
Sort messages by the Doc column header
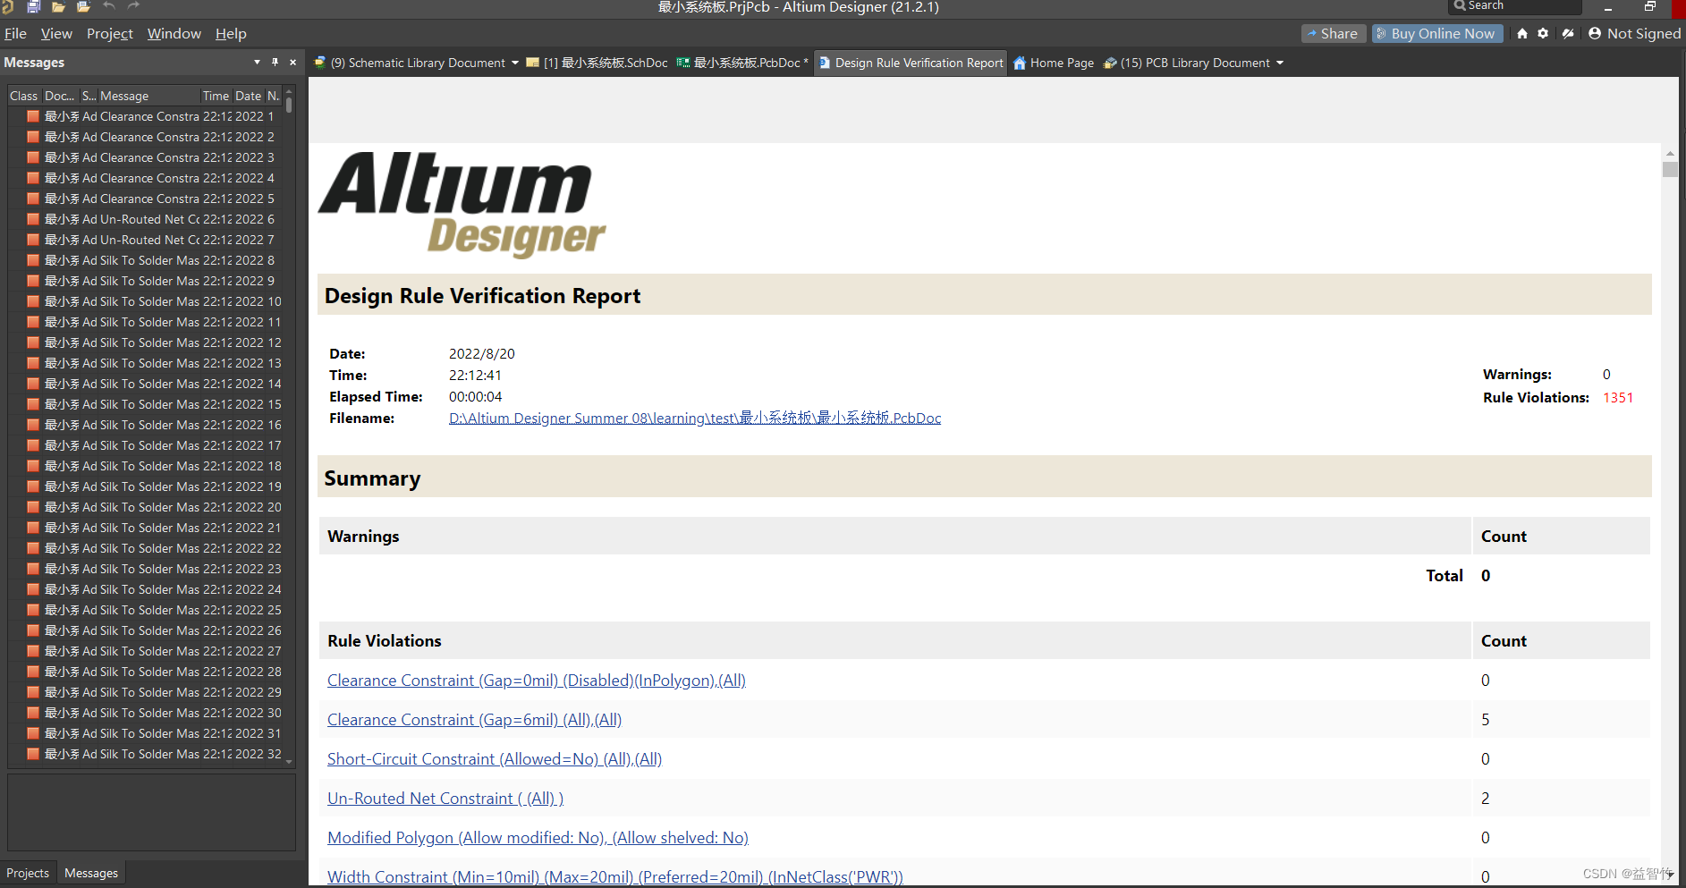pyautogui.click(x=60, y=96)
